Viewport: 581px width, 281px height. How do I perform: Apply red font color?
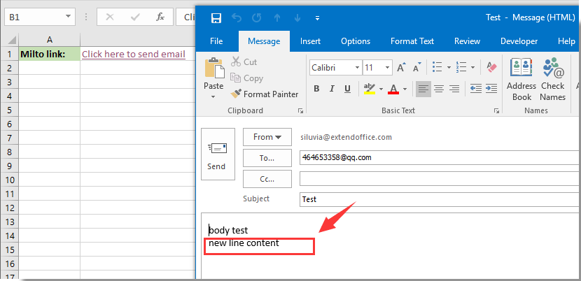393,89
